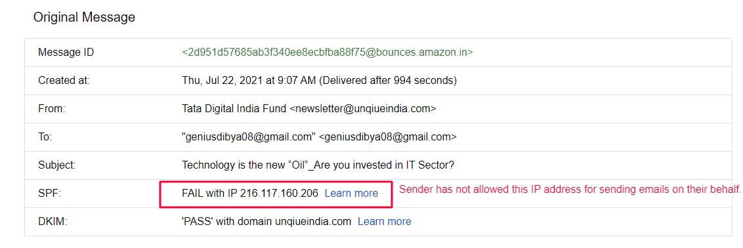Viewport: 743px width, 248px height.
Task: Click the red sender-not-allowed annotation text
Action: tap(570, 190)
